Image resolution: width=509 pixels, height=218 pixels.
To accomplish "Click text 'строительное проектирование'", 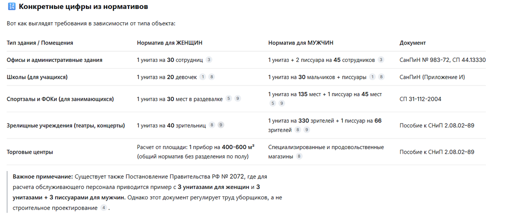I will (x=55, y=208).
